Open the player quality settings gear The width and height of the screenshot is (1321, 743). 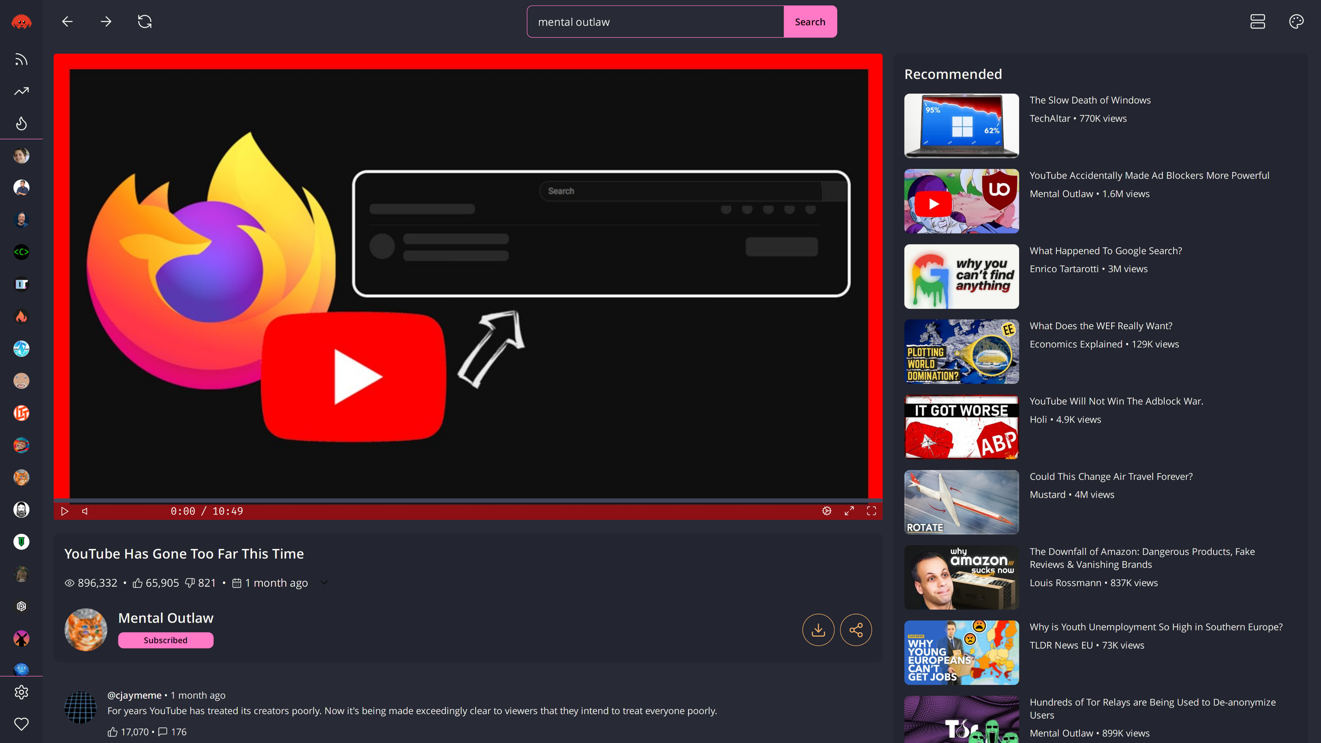827,511
